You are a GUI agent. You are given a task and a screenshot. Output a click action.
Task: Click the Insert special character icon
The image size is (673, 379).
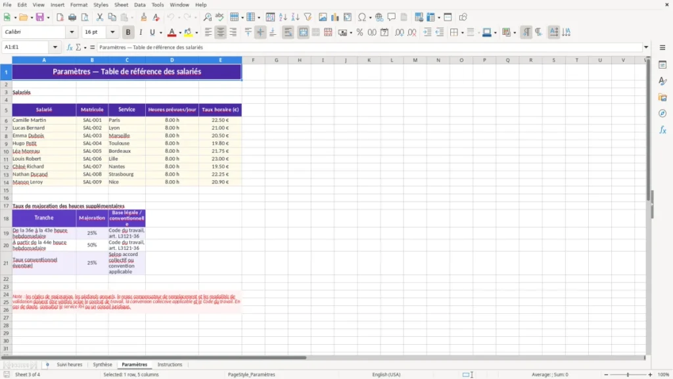362,17
